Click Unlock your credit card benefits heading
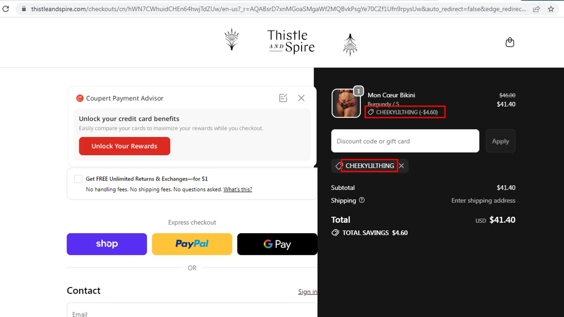564x317 pixels. click(x=129, y=119)
